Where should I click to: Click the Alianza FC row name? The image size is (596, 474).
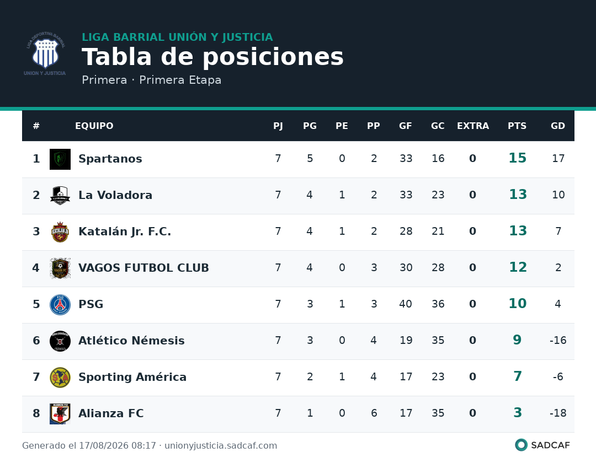pyautogui.click(x=111, y=413)
